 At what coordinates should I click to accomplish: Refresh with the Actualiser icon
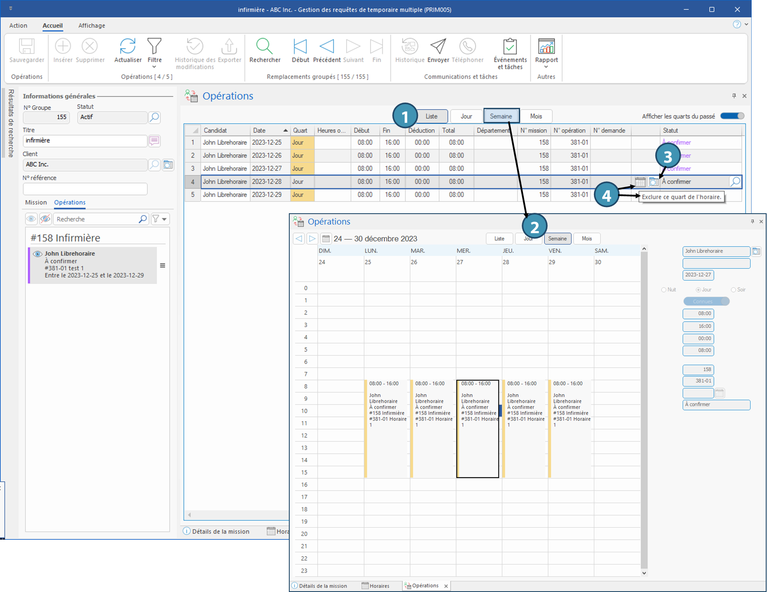coord(128,46)
